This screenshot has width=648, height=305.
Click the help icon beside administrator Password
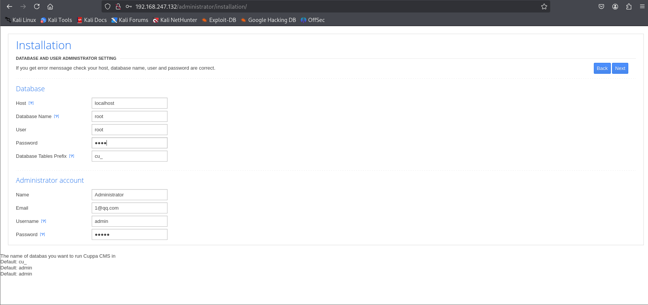[x=42, y=234]
